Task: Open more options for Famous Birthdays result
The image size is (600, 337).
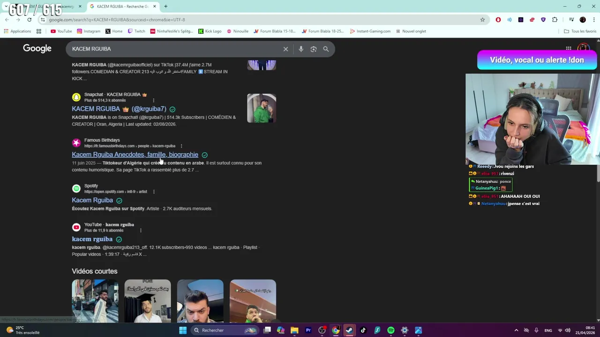Action: pyautogui.click(x=181, y=146)
